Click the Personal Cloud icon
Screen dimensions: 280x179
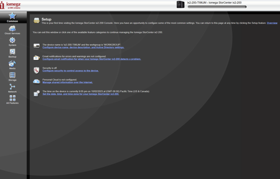[36, 81]
